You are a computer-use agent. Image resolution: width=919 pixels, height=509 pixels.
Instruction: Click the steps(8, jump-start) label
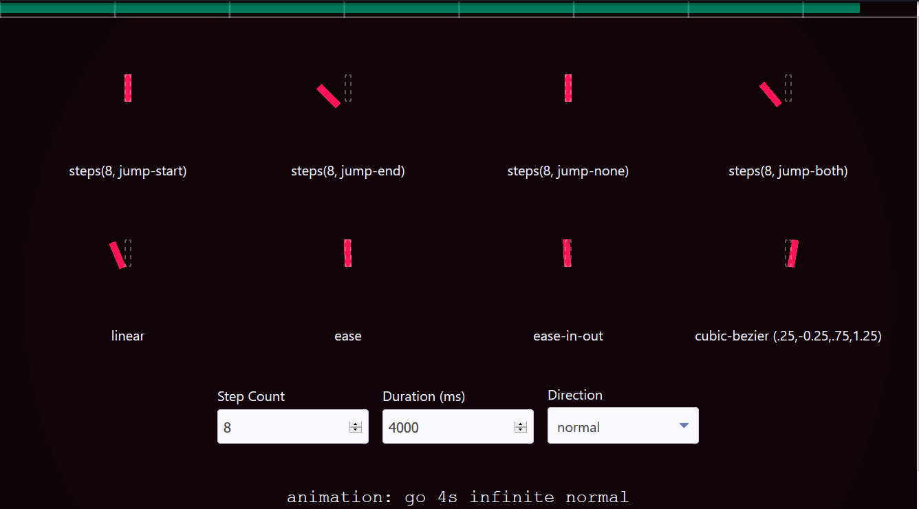128,171
